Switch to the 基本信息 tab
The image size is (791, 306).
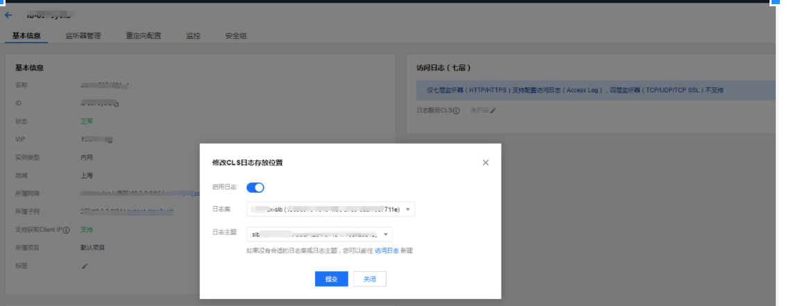point(26,36)
